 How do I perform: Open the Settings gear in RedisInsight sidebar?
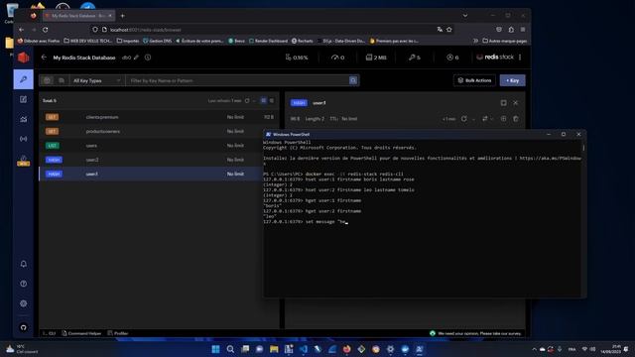pyautogui.click(x=24, y=303)
